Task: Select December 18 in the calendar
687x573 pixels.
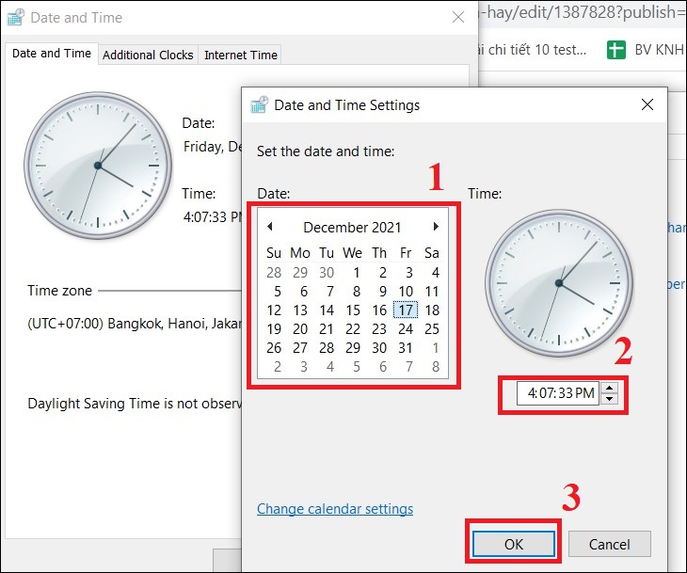Action: pos(432,310)
